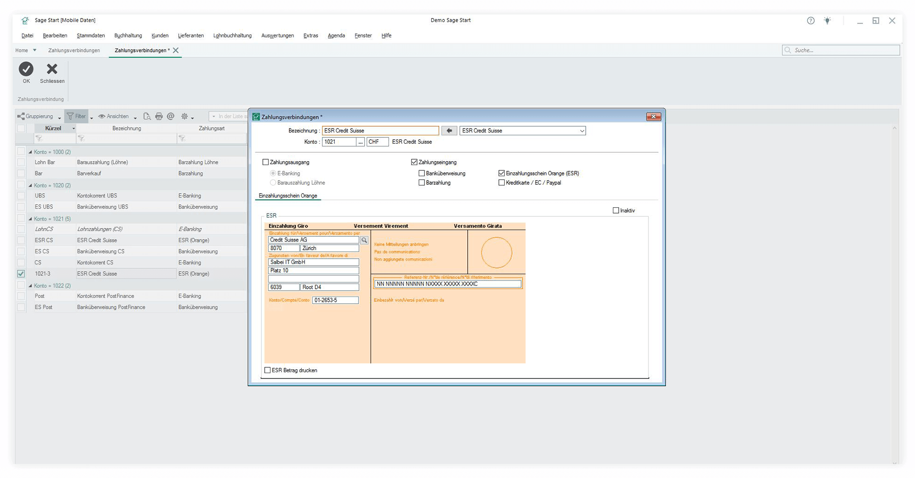Click the email @ icon
Image resolution: width=915 pixels, height=478 pixels.
pos(170,116)
